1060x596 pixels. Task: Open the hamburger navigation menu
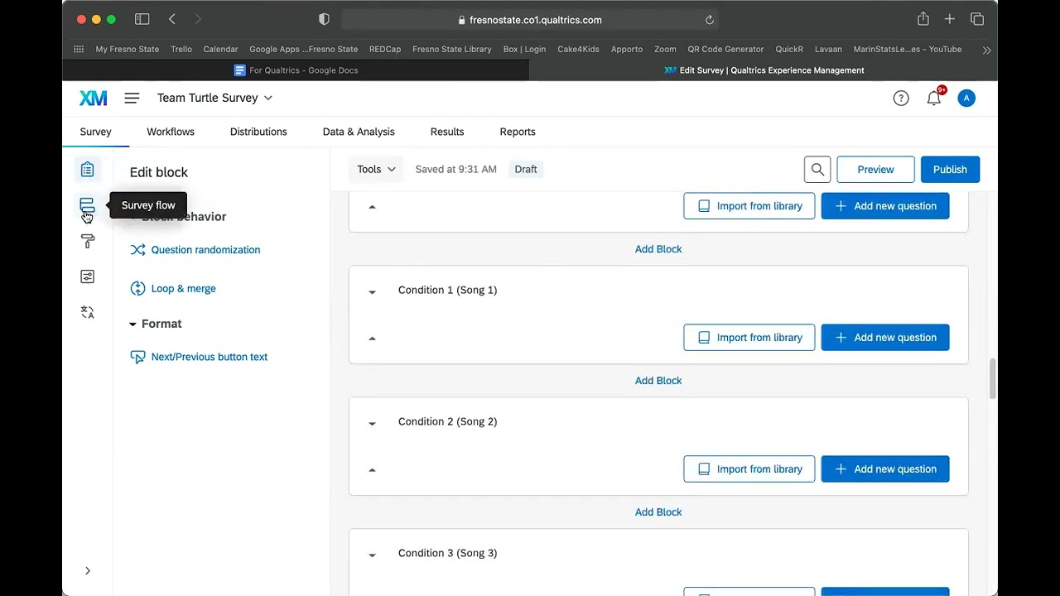tap(132, 98)
